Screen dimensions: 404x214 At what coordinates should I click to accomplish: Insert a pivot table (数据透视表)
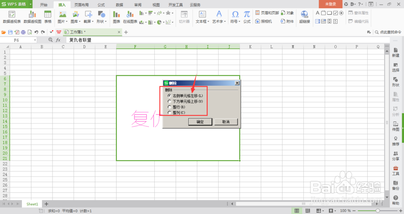(12, 17)
